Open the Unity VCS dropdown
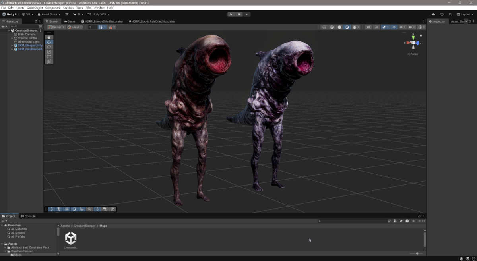 (99, 14)
